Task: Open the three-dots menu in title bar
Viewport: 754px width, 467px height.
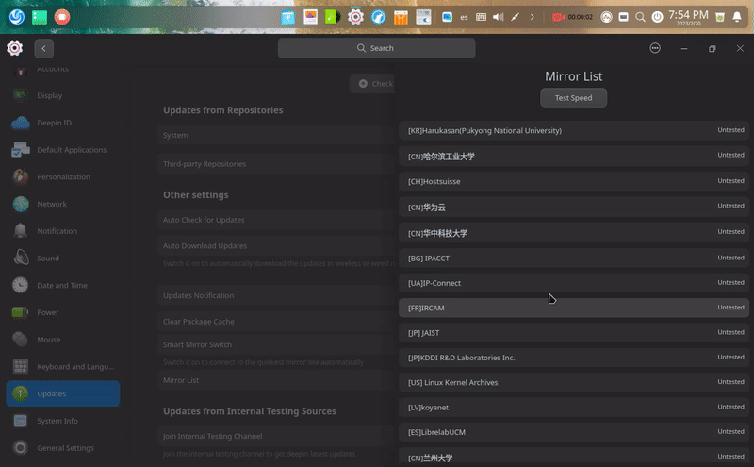Action: pyautogui.click(x=655, y=48)
